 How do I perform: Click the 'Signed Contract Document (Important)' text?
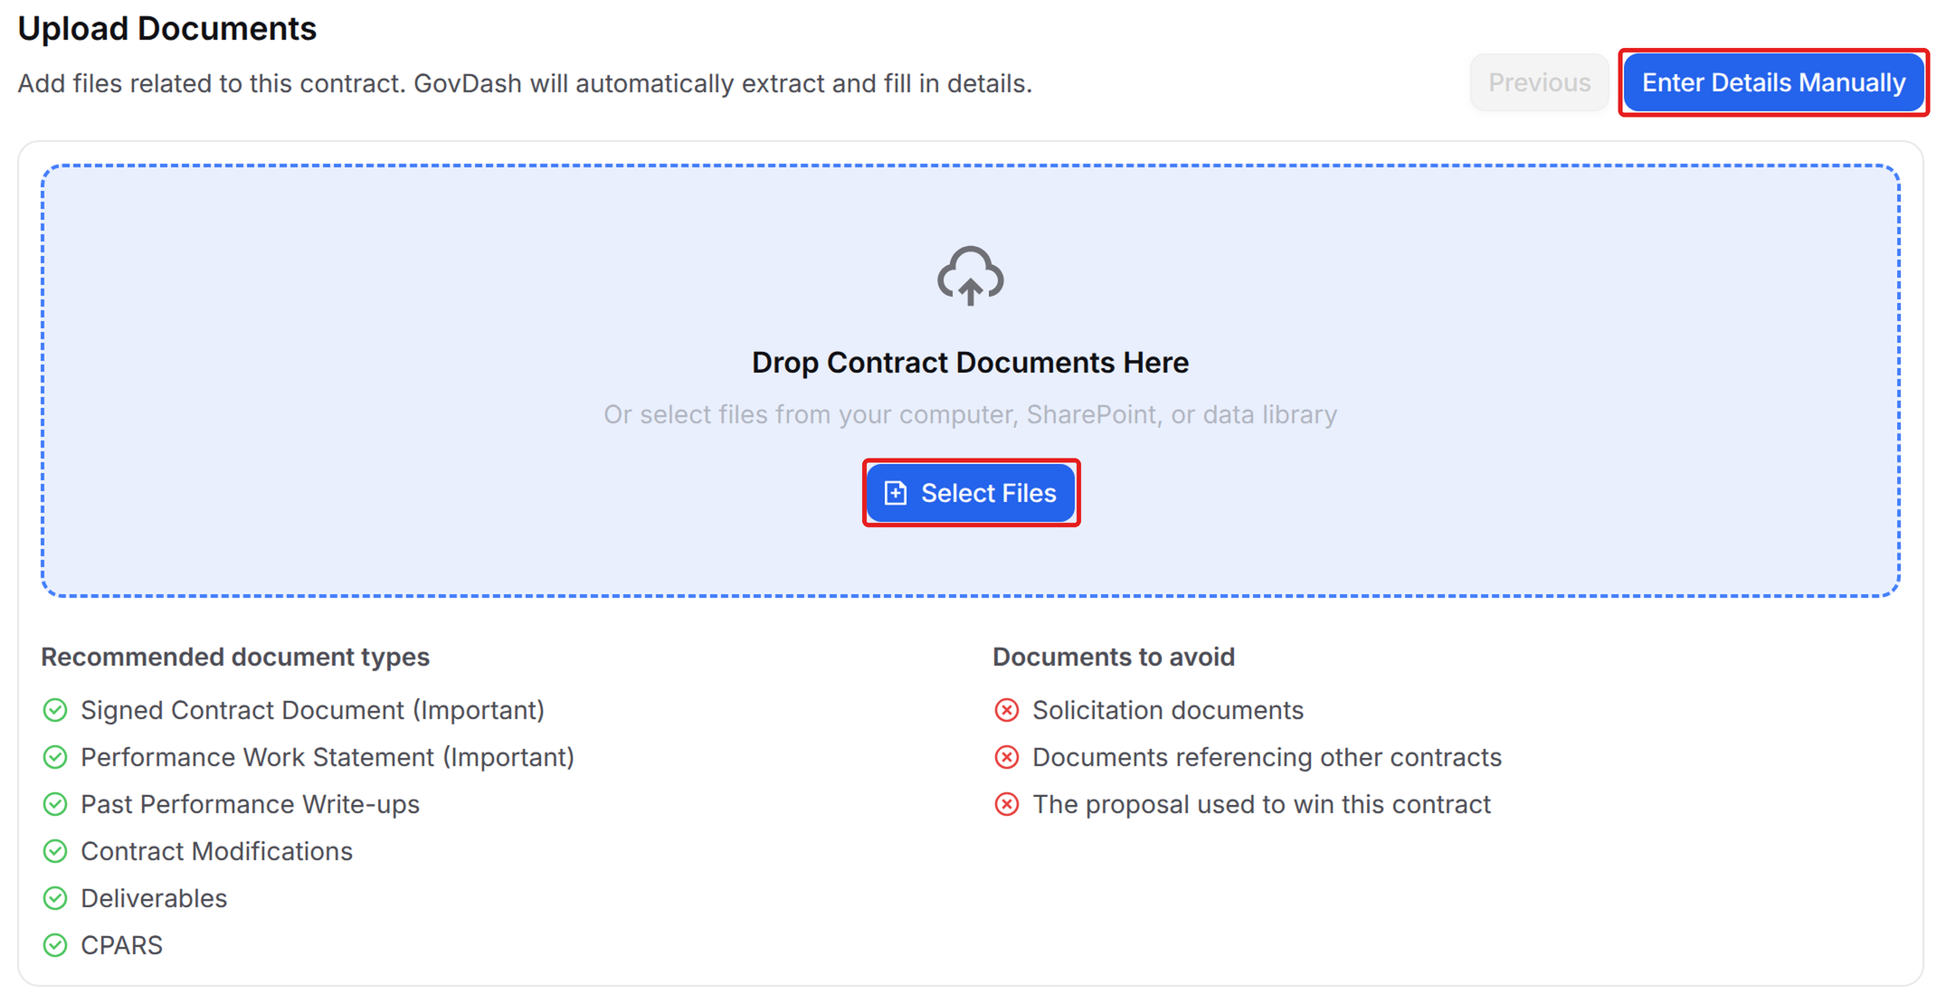pos(312,710)
